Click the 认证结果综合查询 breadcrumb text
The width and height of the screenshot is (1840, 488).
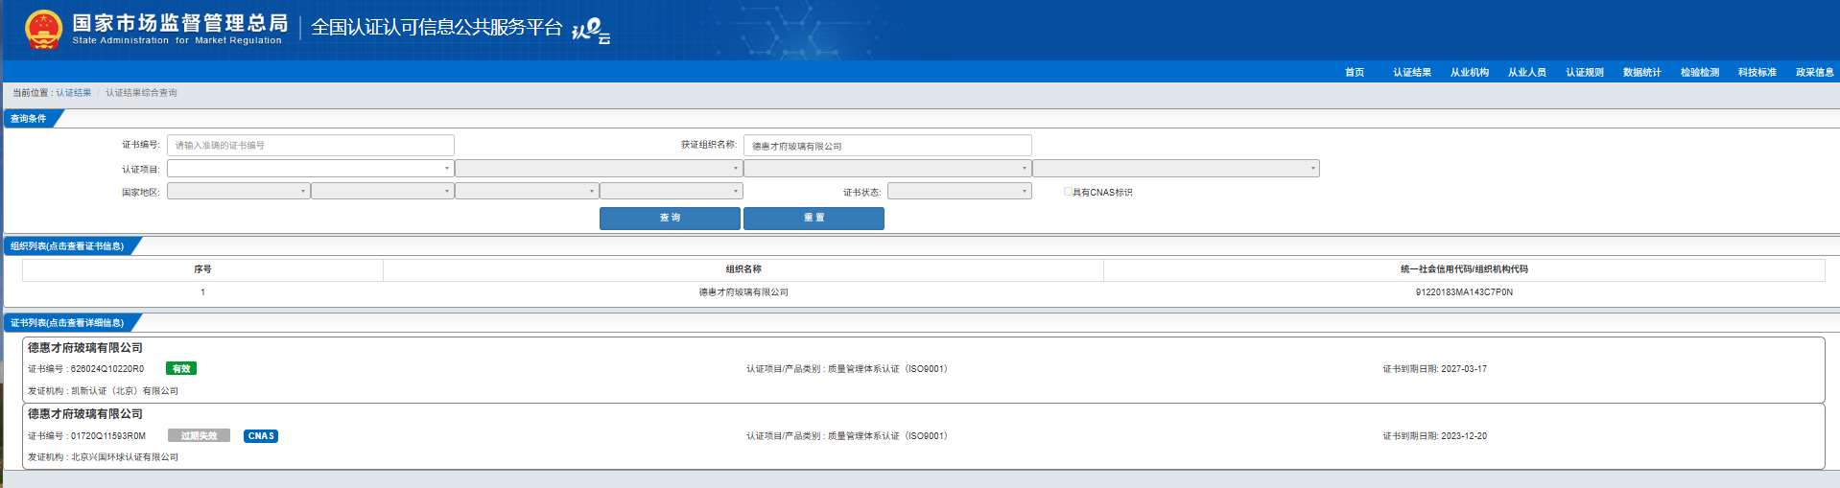tap(141, 93)
